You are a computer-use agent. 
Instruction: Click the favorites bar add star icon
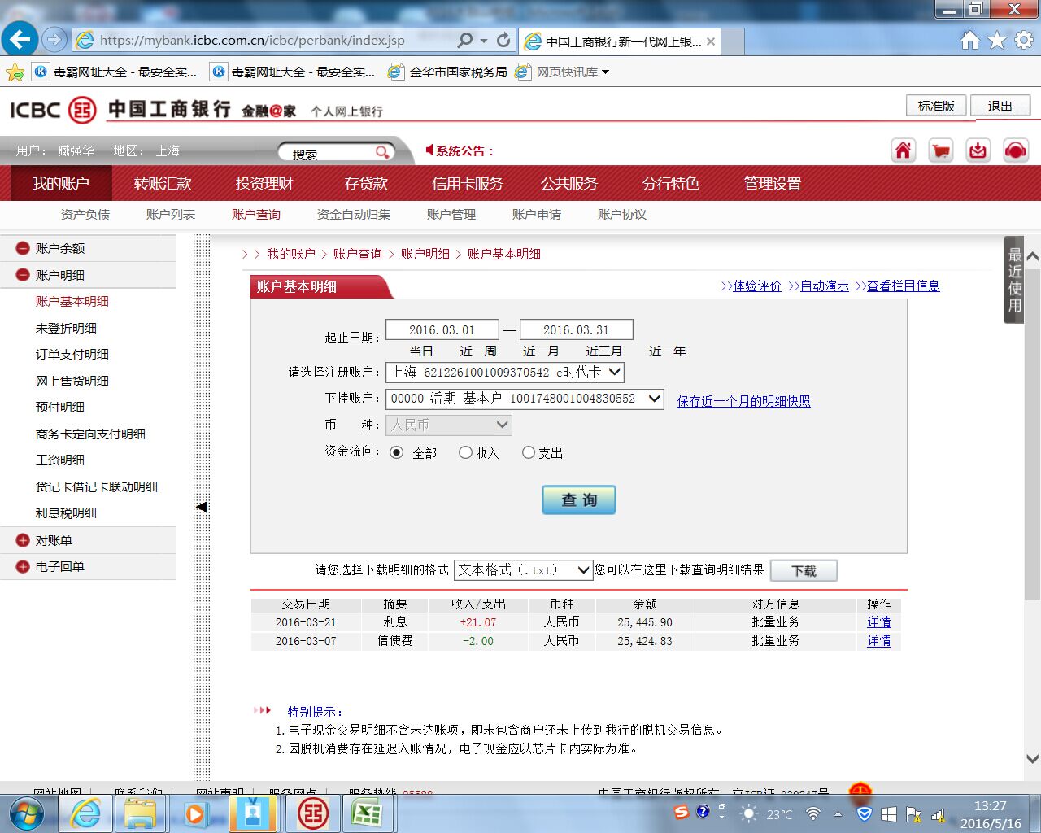click(x=15, y=72)
